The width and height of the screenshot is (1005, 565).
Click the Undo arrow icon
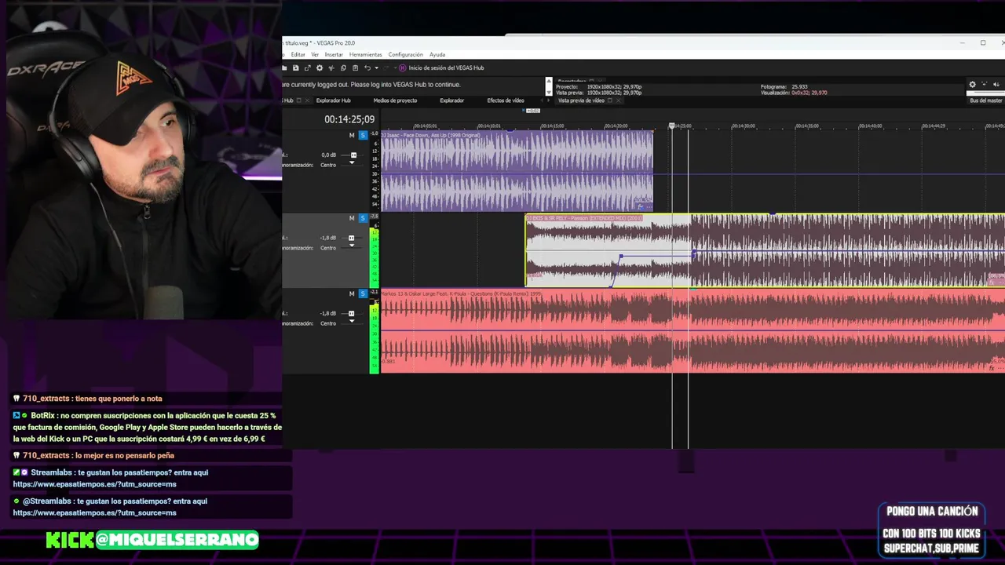click(x=367, y=68)
